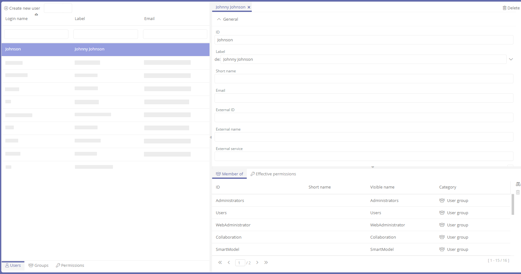This screenshot has height=274, width=521.
Task: Switch to the Groups tab
Action: point(38,266)
